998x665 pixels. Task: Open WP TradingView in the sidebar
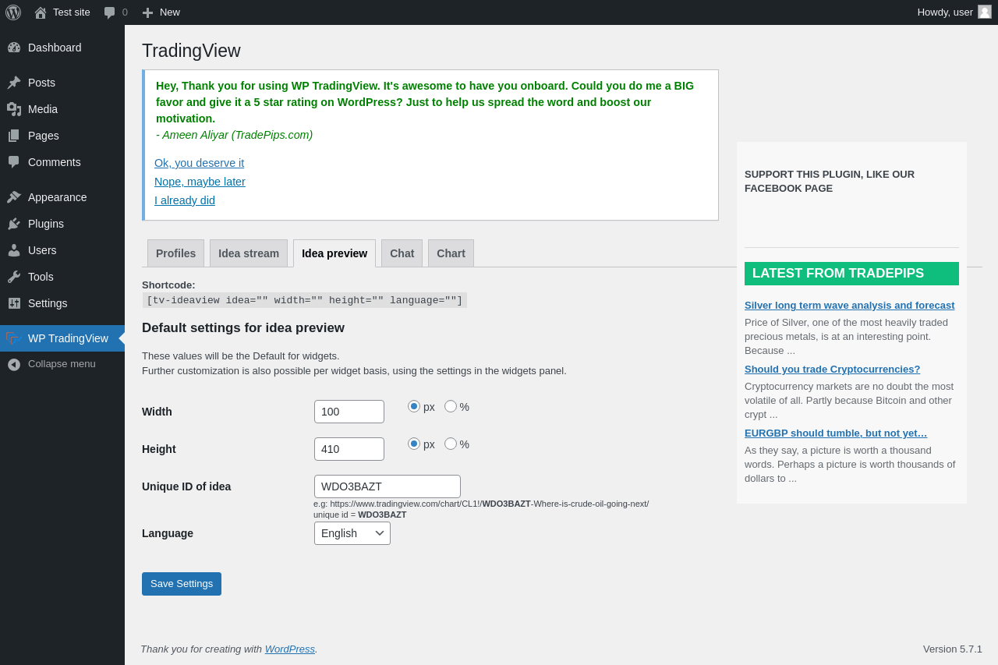62,338
